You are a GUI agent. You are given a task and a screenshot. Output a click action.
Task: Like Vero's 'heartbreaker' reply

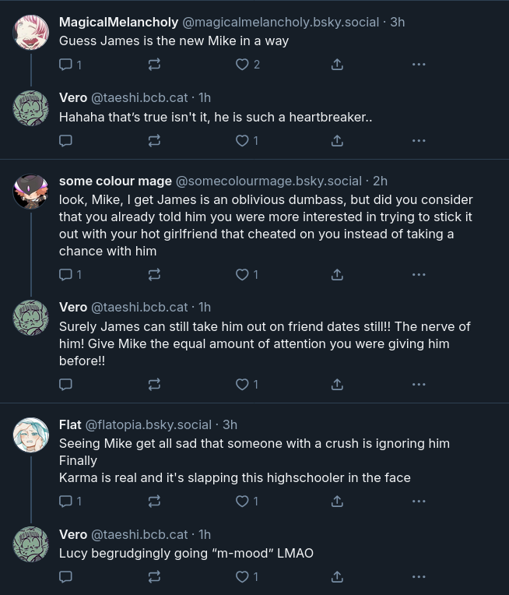(x=242, y=141)
